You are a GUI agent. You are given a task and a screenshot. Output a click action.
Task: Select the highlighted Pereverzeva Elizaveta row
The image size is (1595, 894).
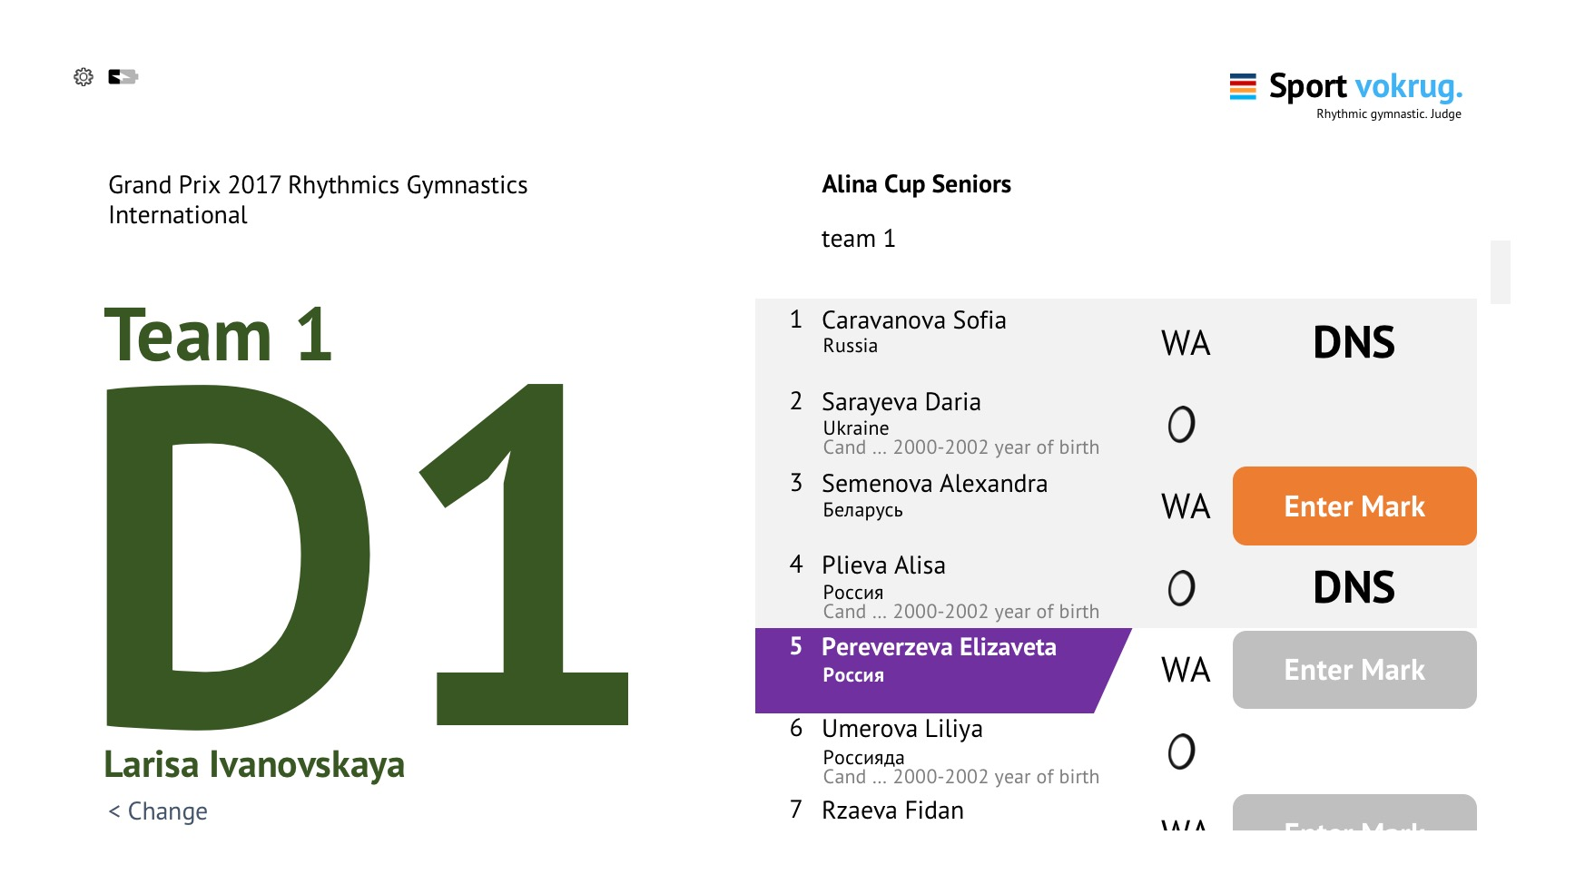(x=943, y=670)
